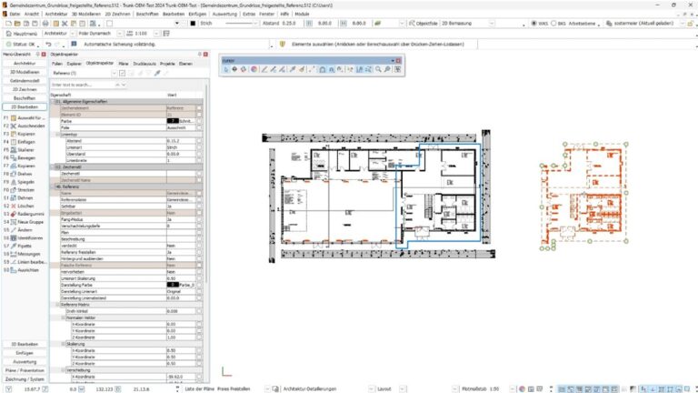The width and height of the screenshot is (698, 393).
Task: Select the pointer tool in the floating cursor toolbar
Action: (225, 69)
